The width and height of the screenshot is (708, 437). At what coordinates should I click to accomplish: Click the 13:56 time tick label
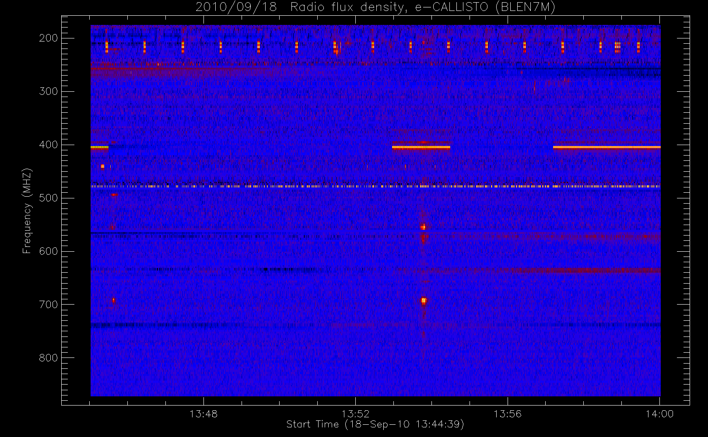click(508, 414)
